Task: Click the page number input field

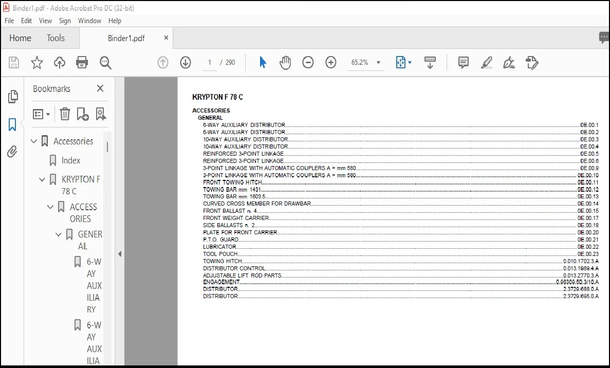Action: pos(209,62)
